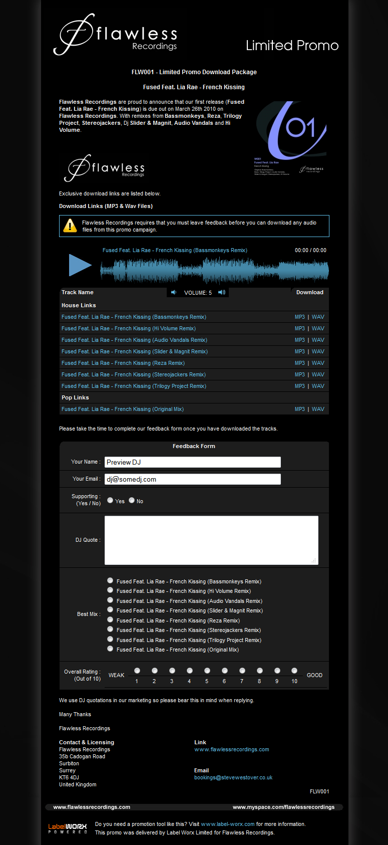Download MP3 of Hi Volume Remix
The image size is (388, 845).
(300, 328)
